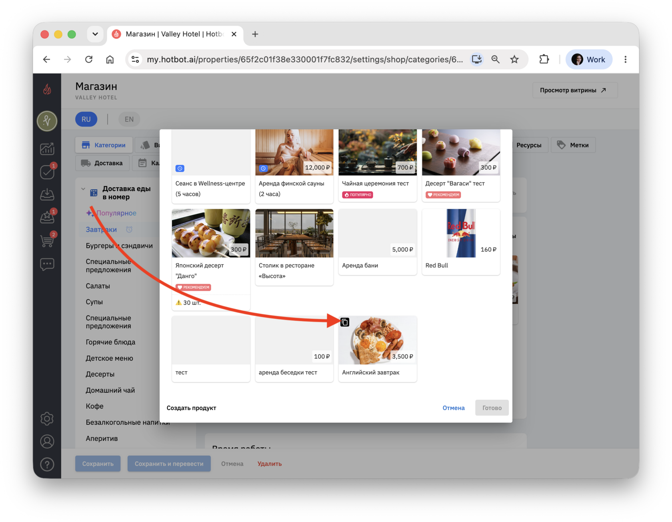Open the user profile sidebar icon

point(47,441)
